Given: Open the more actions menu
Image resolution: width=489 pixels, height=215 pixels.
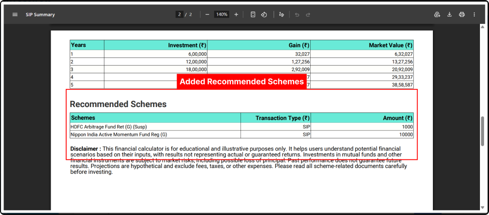Looking at the screenshot, I should (x=475, y=14).
